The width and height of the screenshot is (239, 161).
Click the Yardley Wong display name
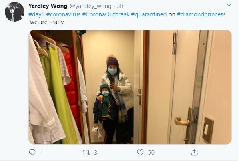click(x=48, y=6)
